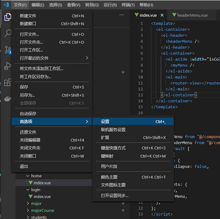Open 设置 from preferences submenu
This screenshot has height=219, width=220.
(133, 121)
